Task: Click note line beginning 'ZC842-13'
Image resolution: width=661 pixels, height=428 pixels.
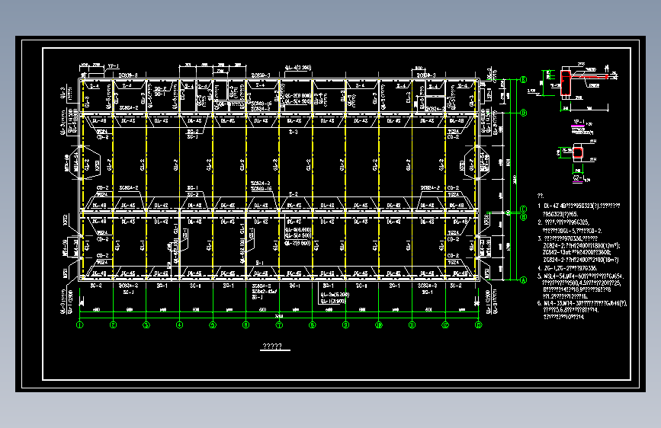Action: pos(576,252)
